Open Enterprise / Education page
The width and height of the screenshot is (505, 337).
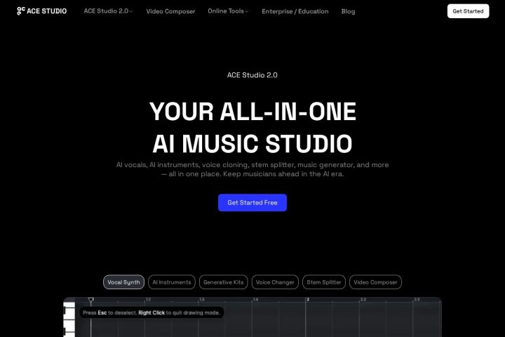(x=295, y=11)
